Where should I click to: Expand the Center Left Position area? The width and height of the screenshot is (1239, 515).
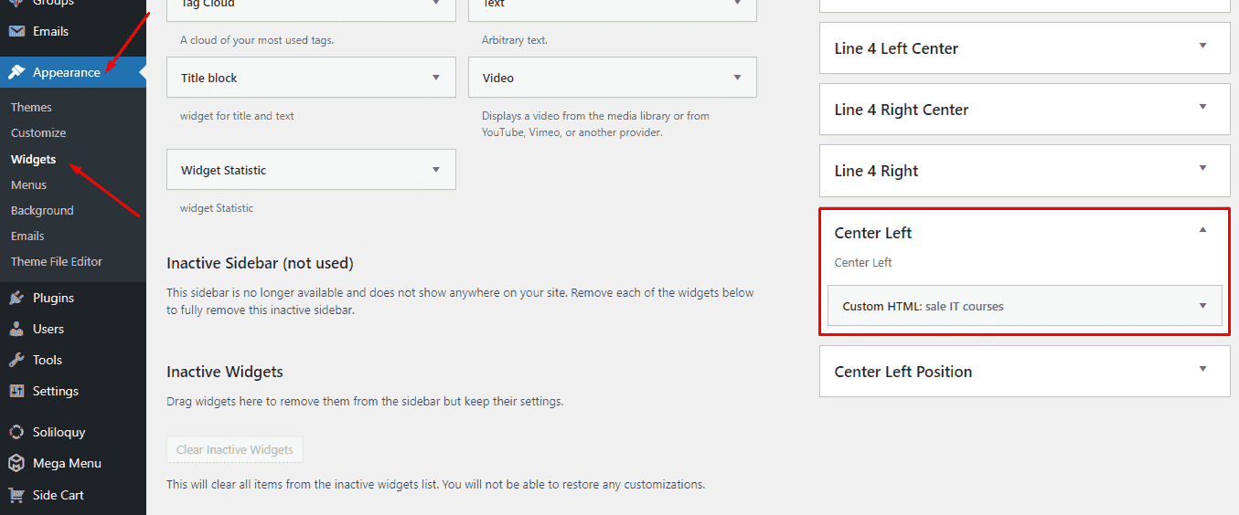1202,369
